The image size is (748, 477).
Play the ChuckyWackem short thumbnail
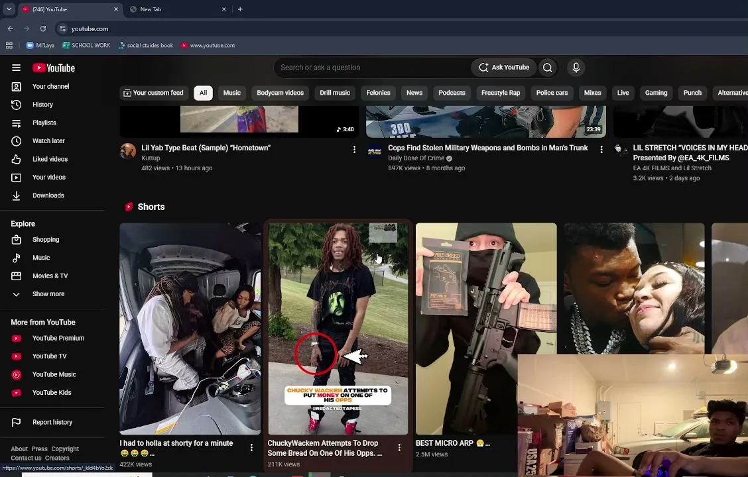(x=338, y=329)
